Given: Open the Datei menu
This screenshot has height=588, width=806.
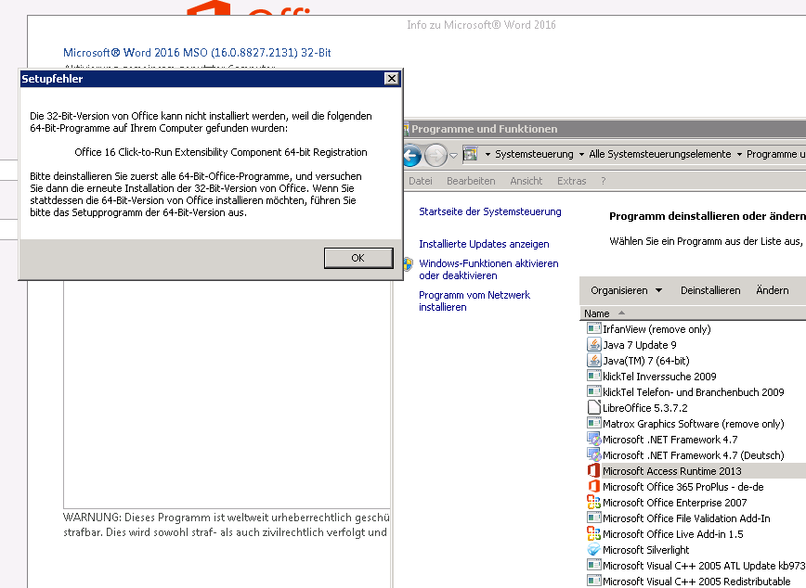Looking at the screenshot, I should pos(420,181).
